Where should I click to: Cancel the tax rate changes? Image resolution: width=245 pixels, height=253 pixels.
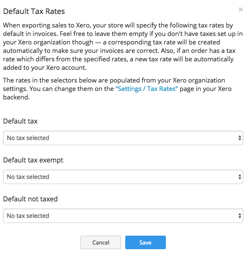pyautogui.click(x=101, y=242)
